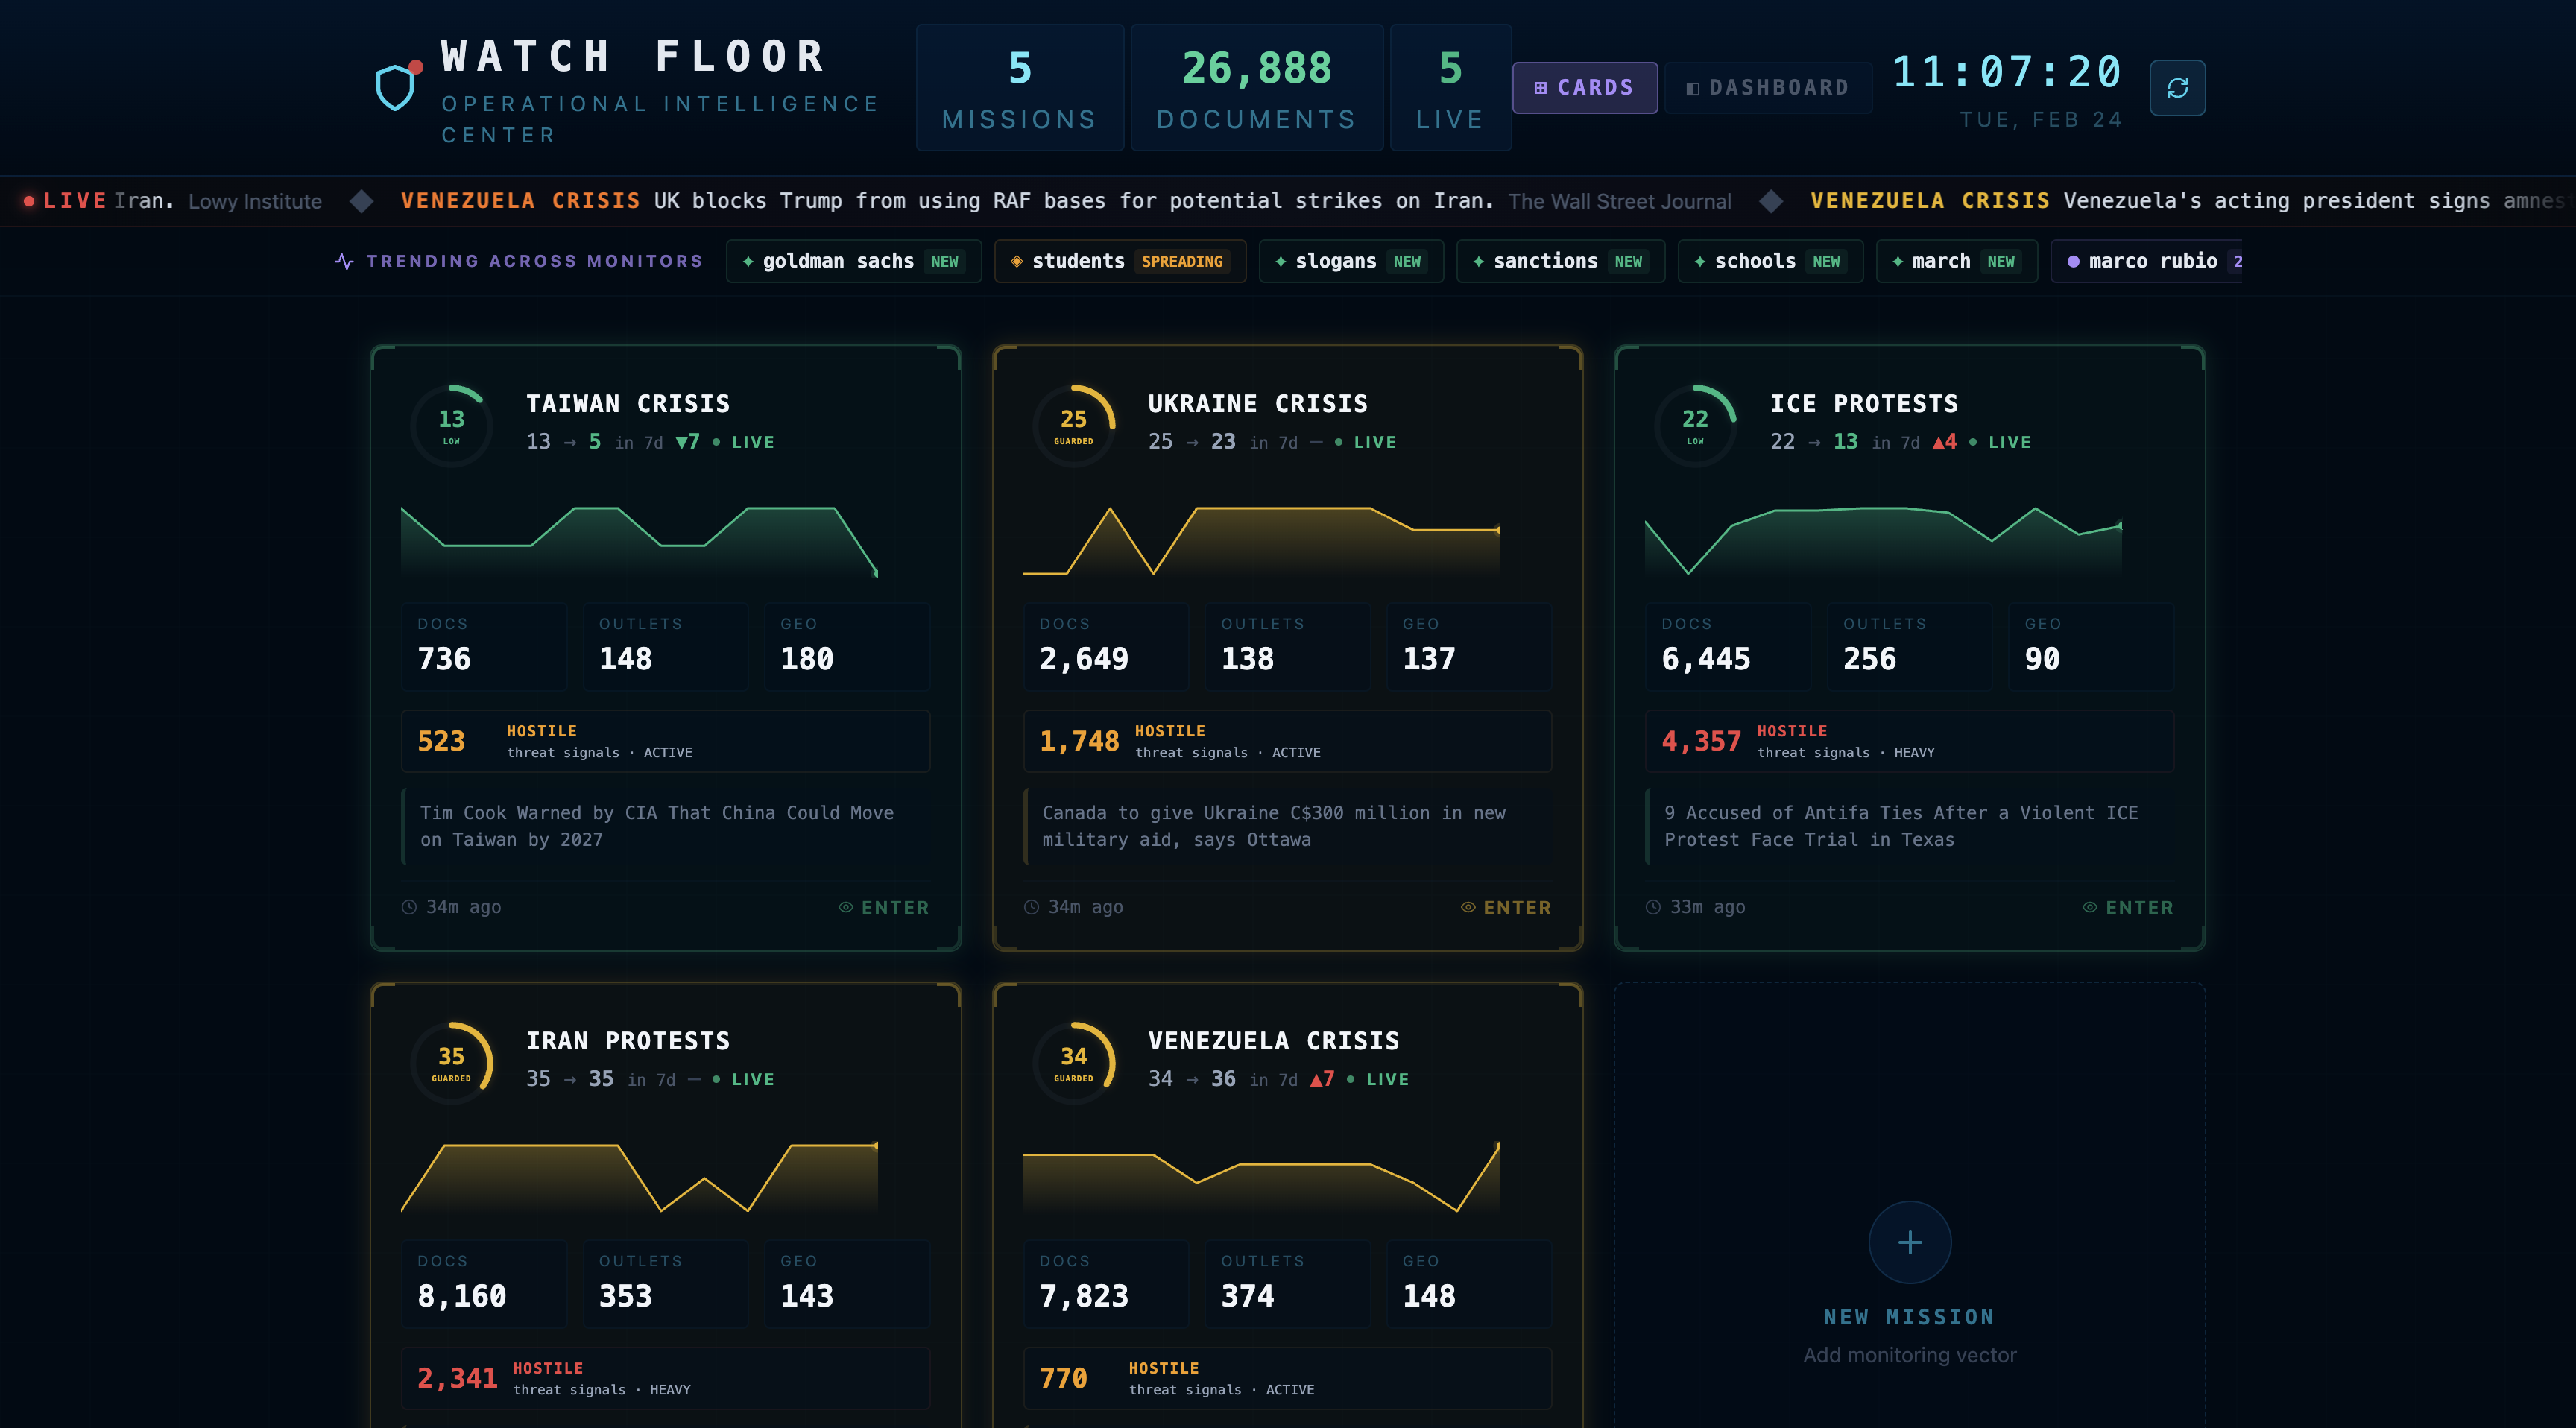
Task: Click the 26,888 Documents counter tile
Action: 1256,88
